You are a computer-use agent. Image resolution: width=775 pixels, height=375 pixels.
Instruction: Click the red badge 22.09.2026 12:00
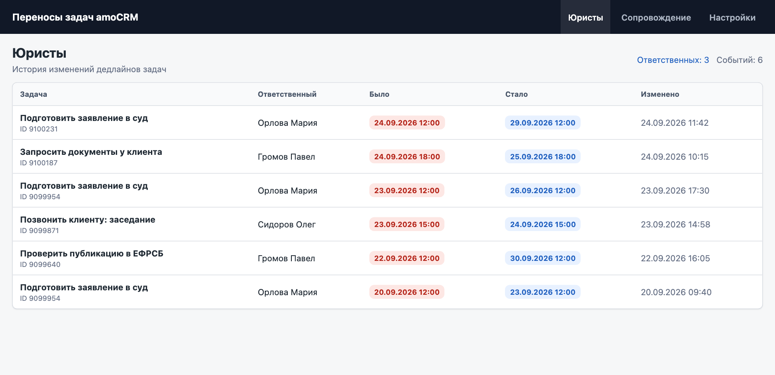point(407,258)
